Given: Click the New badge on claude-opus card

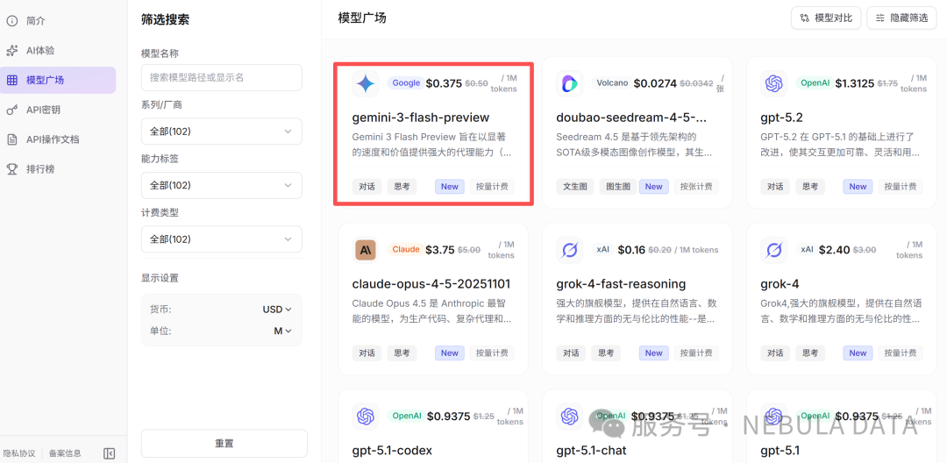Looking at the screenshot, I should point(449,353).
